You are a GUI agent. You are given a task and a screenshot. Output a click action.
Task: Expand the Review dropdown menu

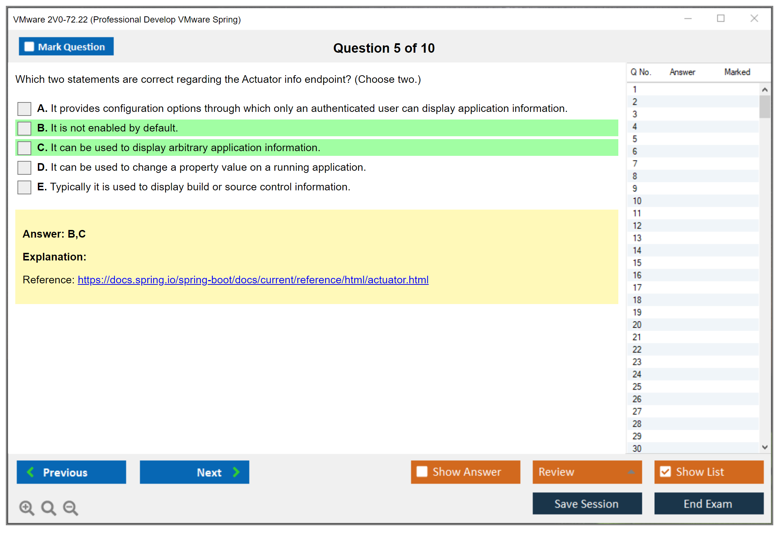(631, 472)
